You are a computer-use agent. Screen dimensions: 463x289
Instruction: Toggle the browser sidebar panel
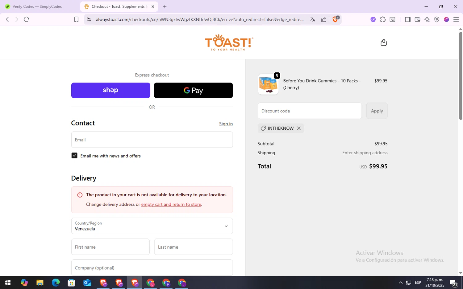point(408,19)
